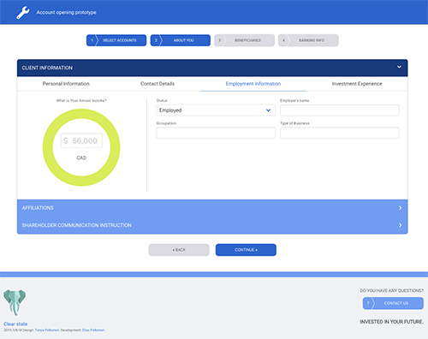Jump to step 3 Beneficiaries

click(244, 40)
